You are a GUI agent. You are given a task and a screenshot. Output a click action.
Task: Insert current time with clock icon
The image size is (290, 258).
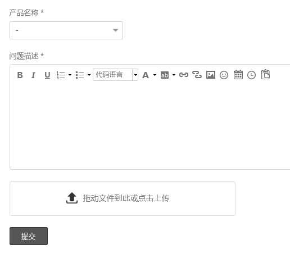click(x=251, y=75)
